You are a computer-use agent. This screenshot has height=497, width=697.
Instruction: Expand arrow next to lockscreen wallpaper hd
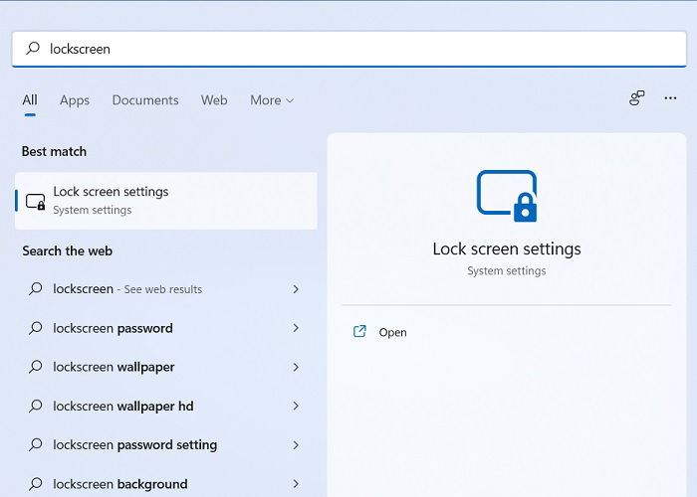pos(296,406)
